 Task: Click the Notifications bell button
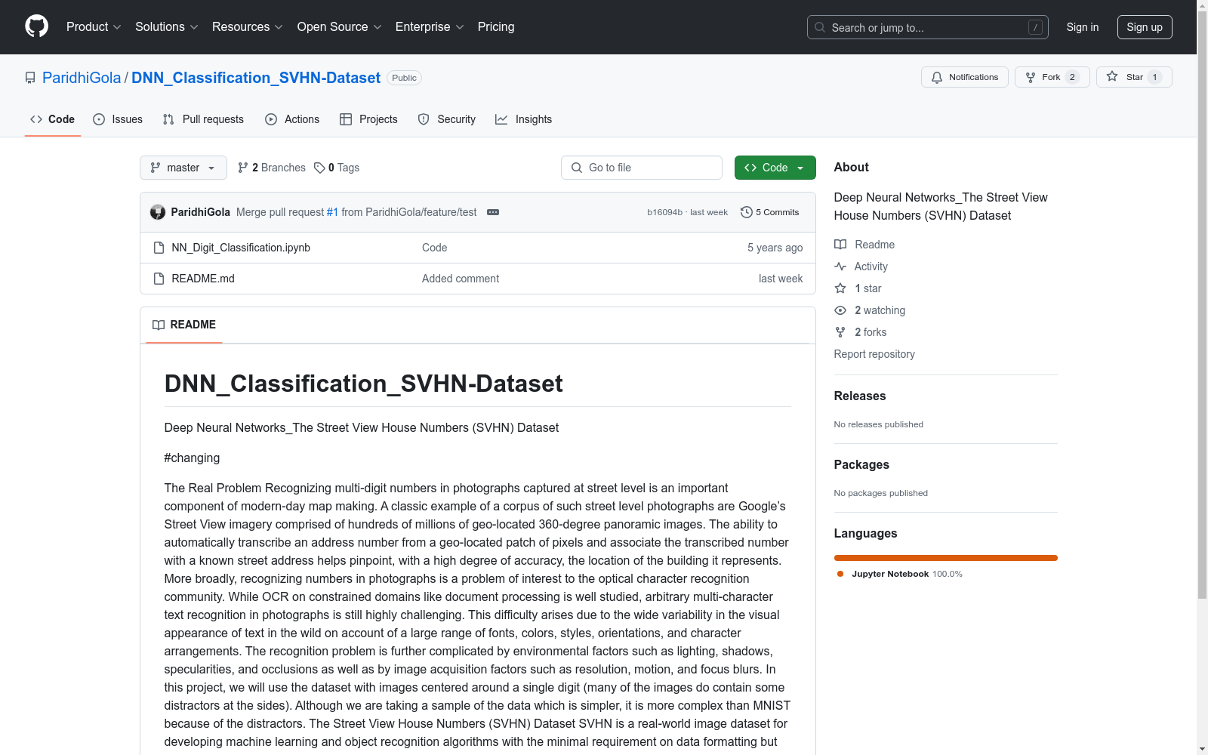pyautogui.click(x=964, y=77)
